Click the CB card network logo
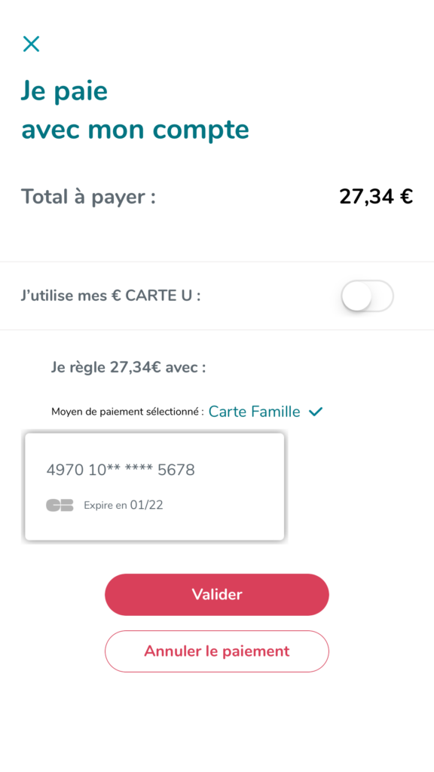Screen dimensions: 434x772 click(60, 505)
